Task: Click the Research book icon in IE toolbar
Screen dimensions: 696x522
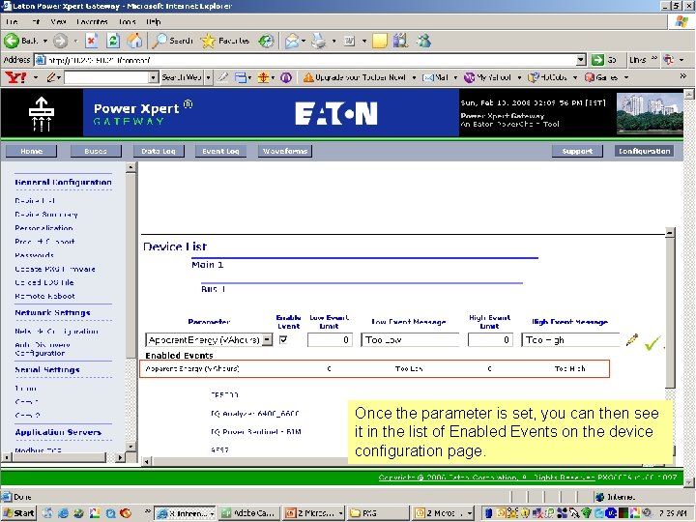Action: [x=400, y=41]
